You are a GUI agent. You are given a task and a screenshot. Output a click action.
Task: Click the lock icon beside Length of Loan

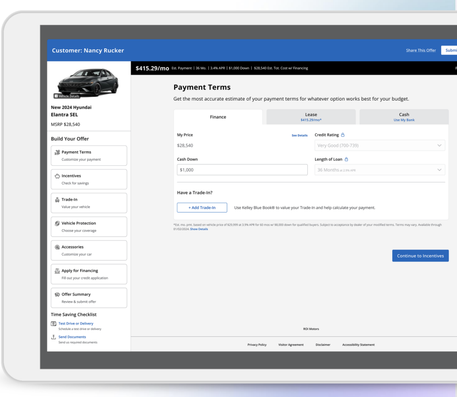pyautogui.click(x=346, y=159)
